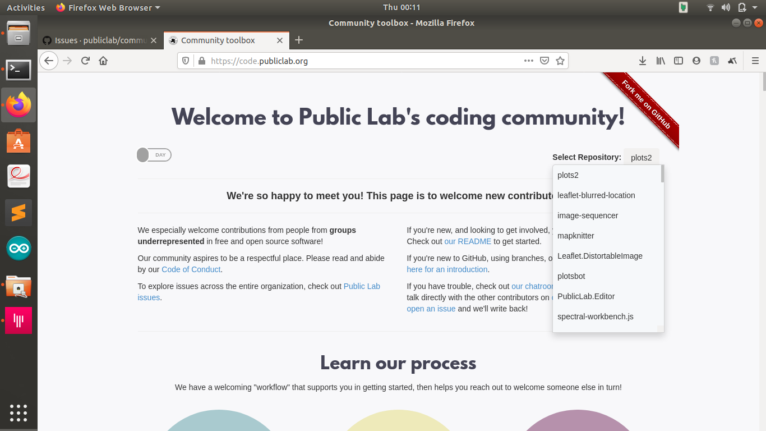Launch Sublime Text from the dock
This screenshot has height=431, width=766.
click(19, 212)
